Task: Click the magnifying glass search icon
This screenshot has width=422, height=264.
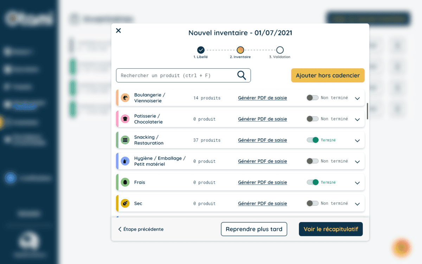Action: coord(241,75)
